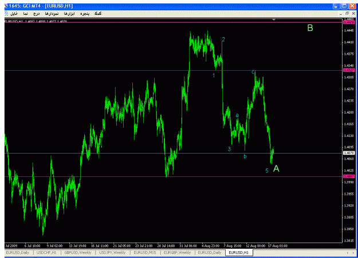Click the 4 Aug 23:00 time label
Image resolution: width=358 pixels, height=258 pixels.
211,245
